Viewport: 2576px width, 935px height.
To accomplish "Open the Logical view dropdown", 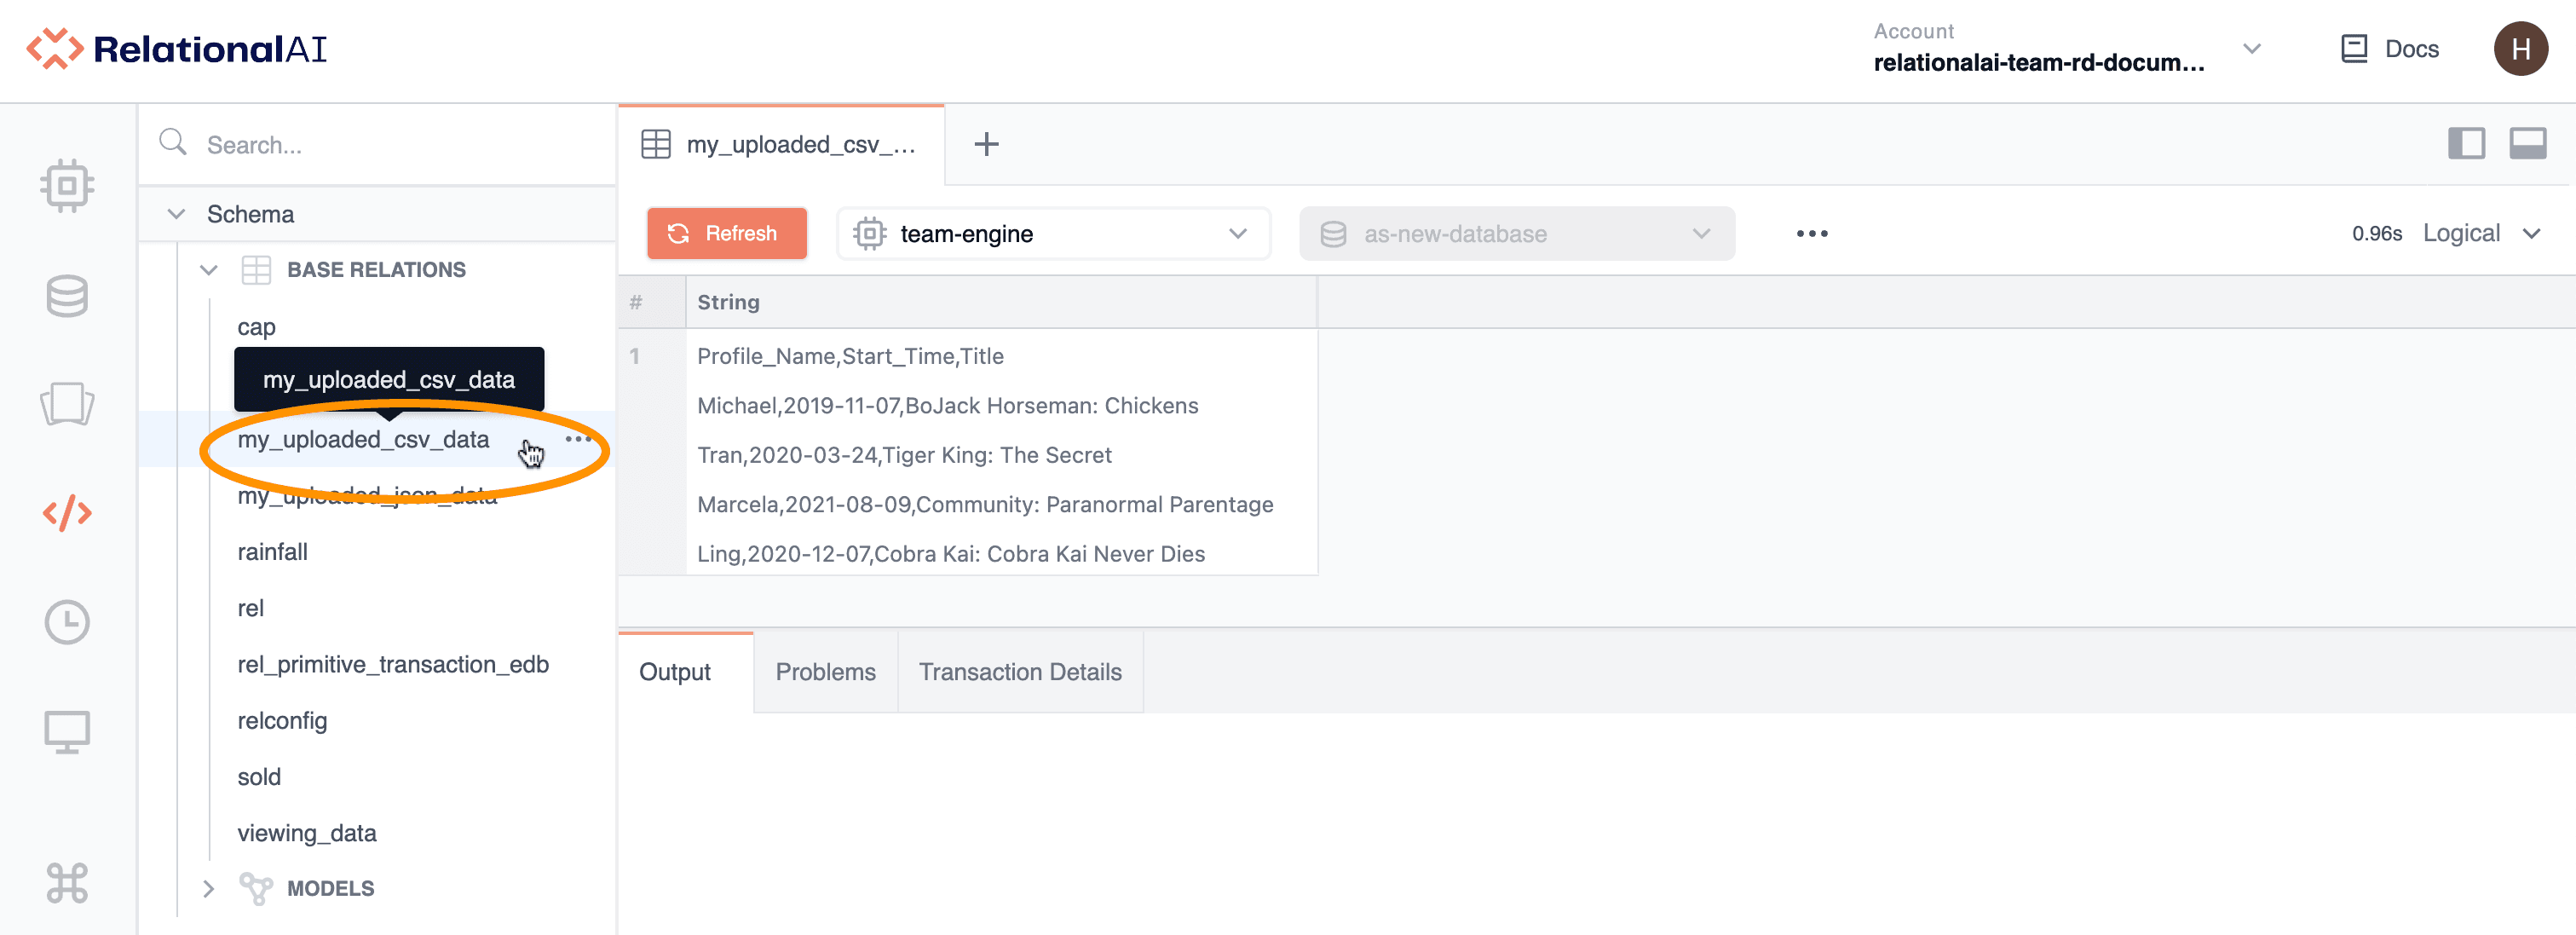I will click(x=2480, y=234).
